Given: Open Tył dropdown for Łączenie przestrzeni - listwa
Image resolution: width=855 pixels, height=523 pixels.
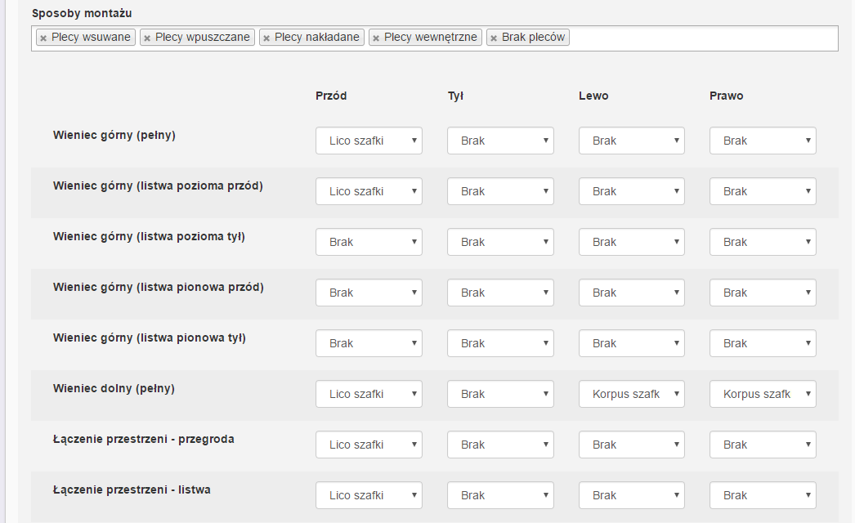Looking at the screenshot, I should [500, 495].
